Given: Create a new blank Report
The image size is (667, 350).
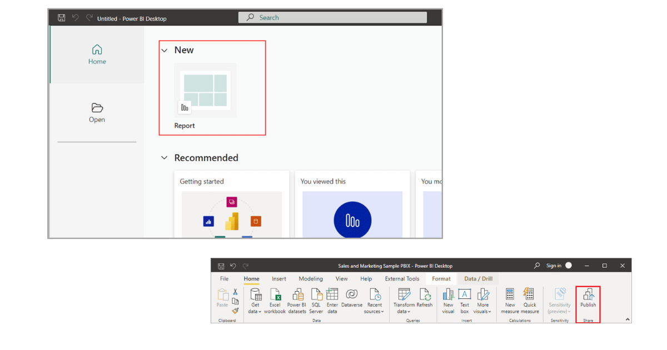Looking at the screenshot, I should pyautogui.click(x=205, y=96).
